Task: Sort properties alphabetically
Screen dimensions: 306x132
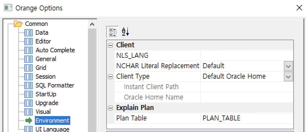Action: point(125,32)
